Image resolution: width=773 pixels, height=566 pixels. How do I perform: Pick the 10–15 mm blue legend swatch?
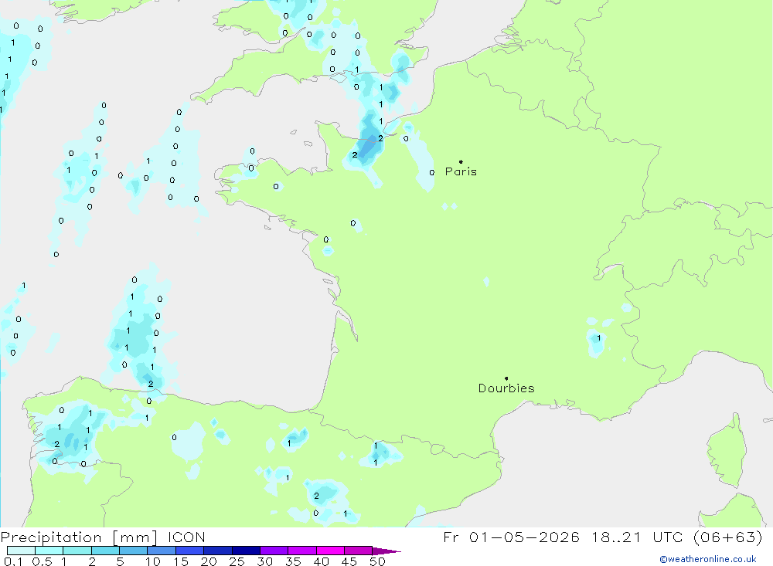click(162, 551)
